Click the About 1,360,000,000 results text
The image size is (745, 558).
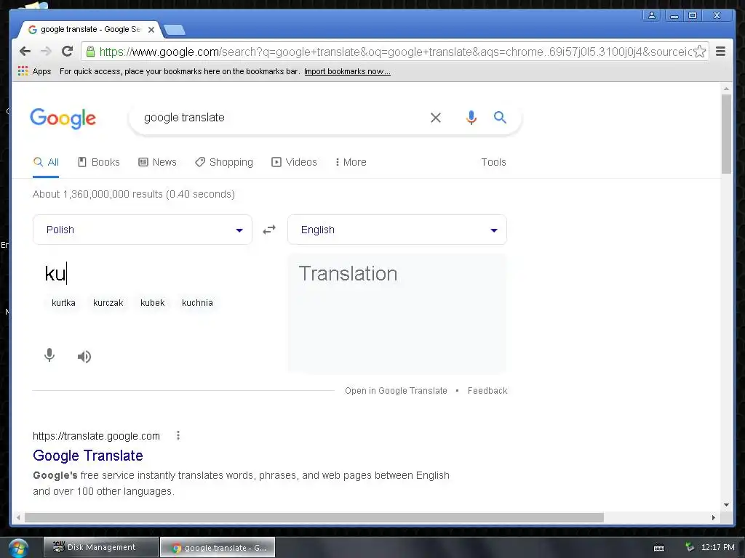tap(134, 194)
